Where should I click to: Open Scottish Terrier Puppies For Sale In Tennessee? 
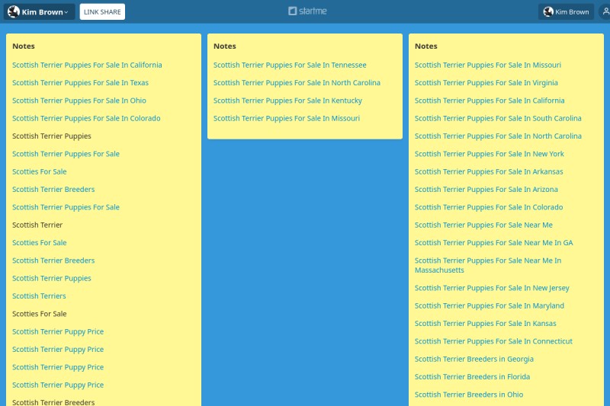[290, 65]
